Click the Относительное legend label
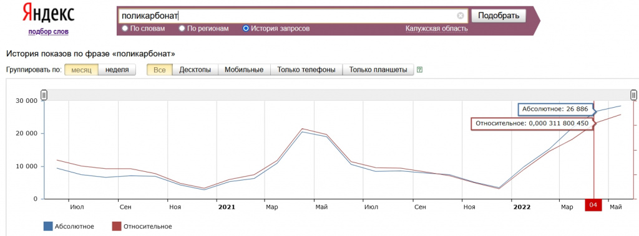639x236 pixels. tap(147, 226)
